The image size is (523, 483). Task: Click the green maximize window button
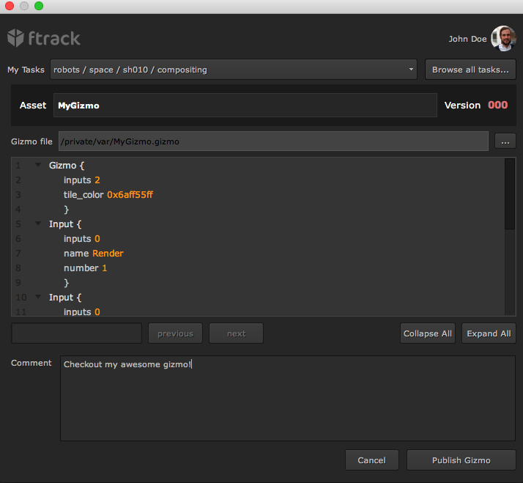39,6
